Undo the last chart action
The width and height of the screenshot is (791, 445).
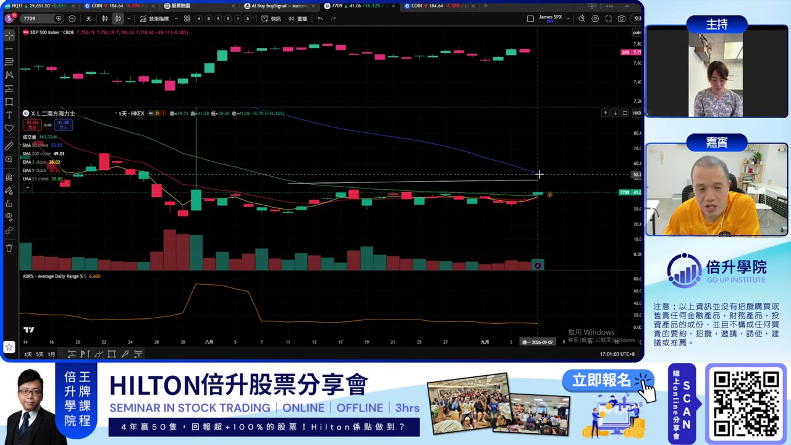pyautogui.click(x=320, y=19)
